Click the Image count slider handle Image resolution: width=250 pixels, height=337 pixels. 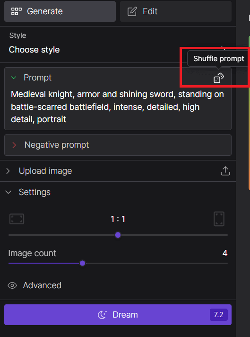[82, 263]
